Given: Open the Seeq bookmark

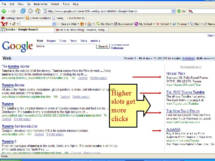Looking at the screenshot, I should [x=58, y=18].
